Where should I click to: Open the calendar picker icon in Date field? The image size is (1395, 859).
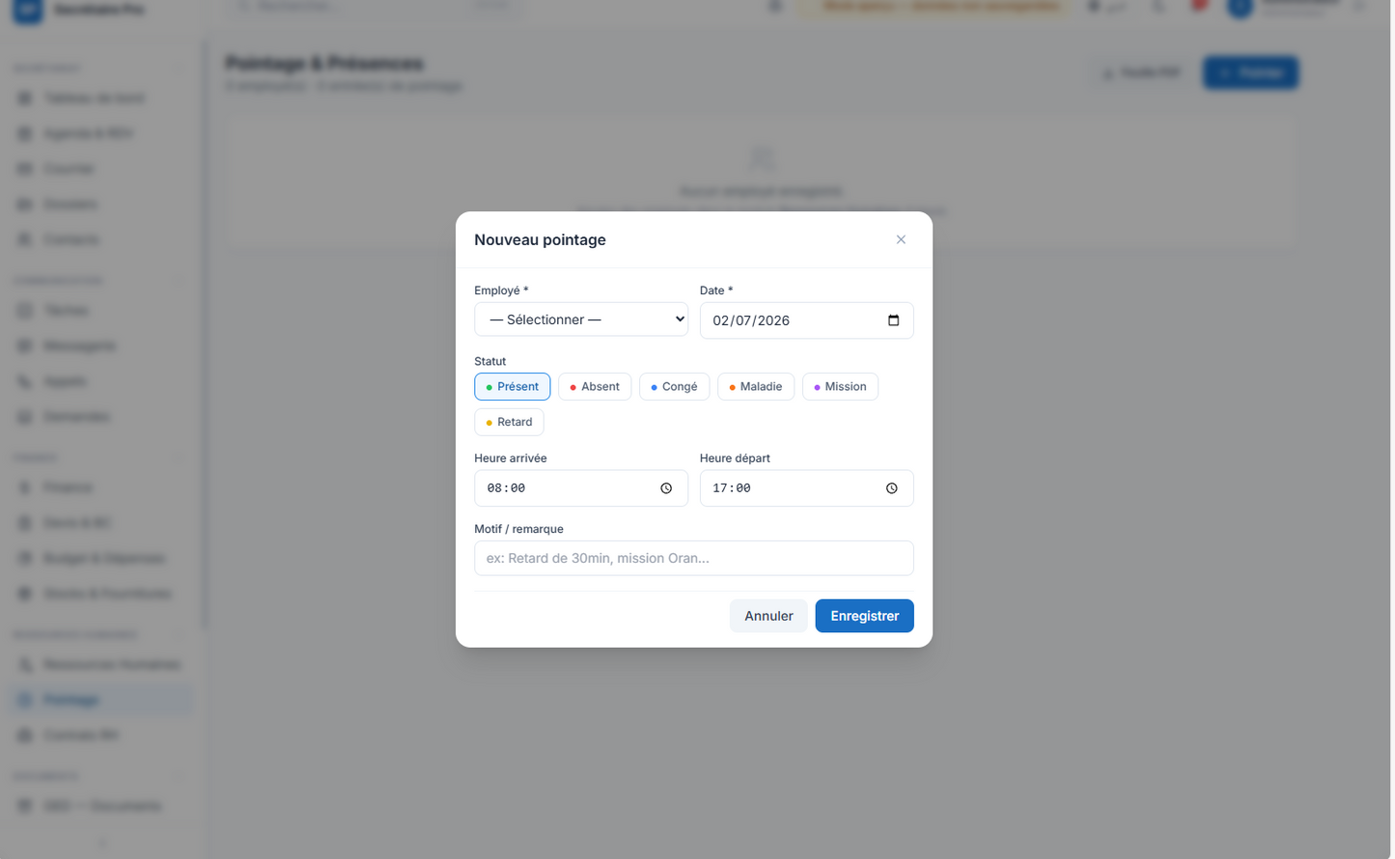coord(893,320)
